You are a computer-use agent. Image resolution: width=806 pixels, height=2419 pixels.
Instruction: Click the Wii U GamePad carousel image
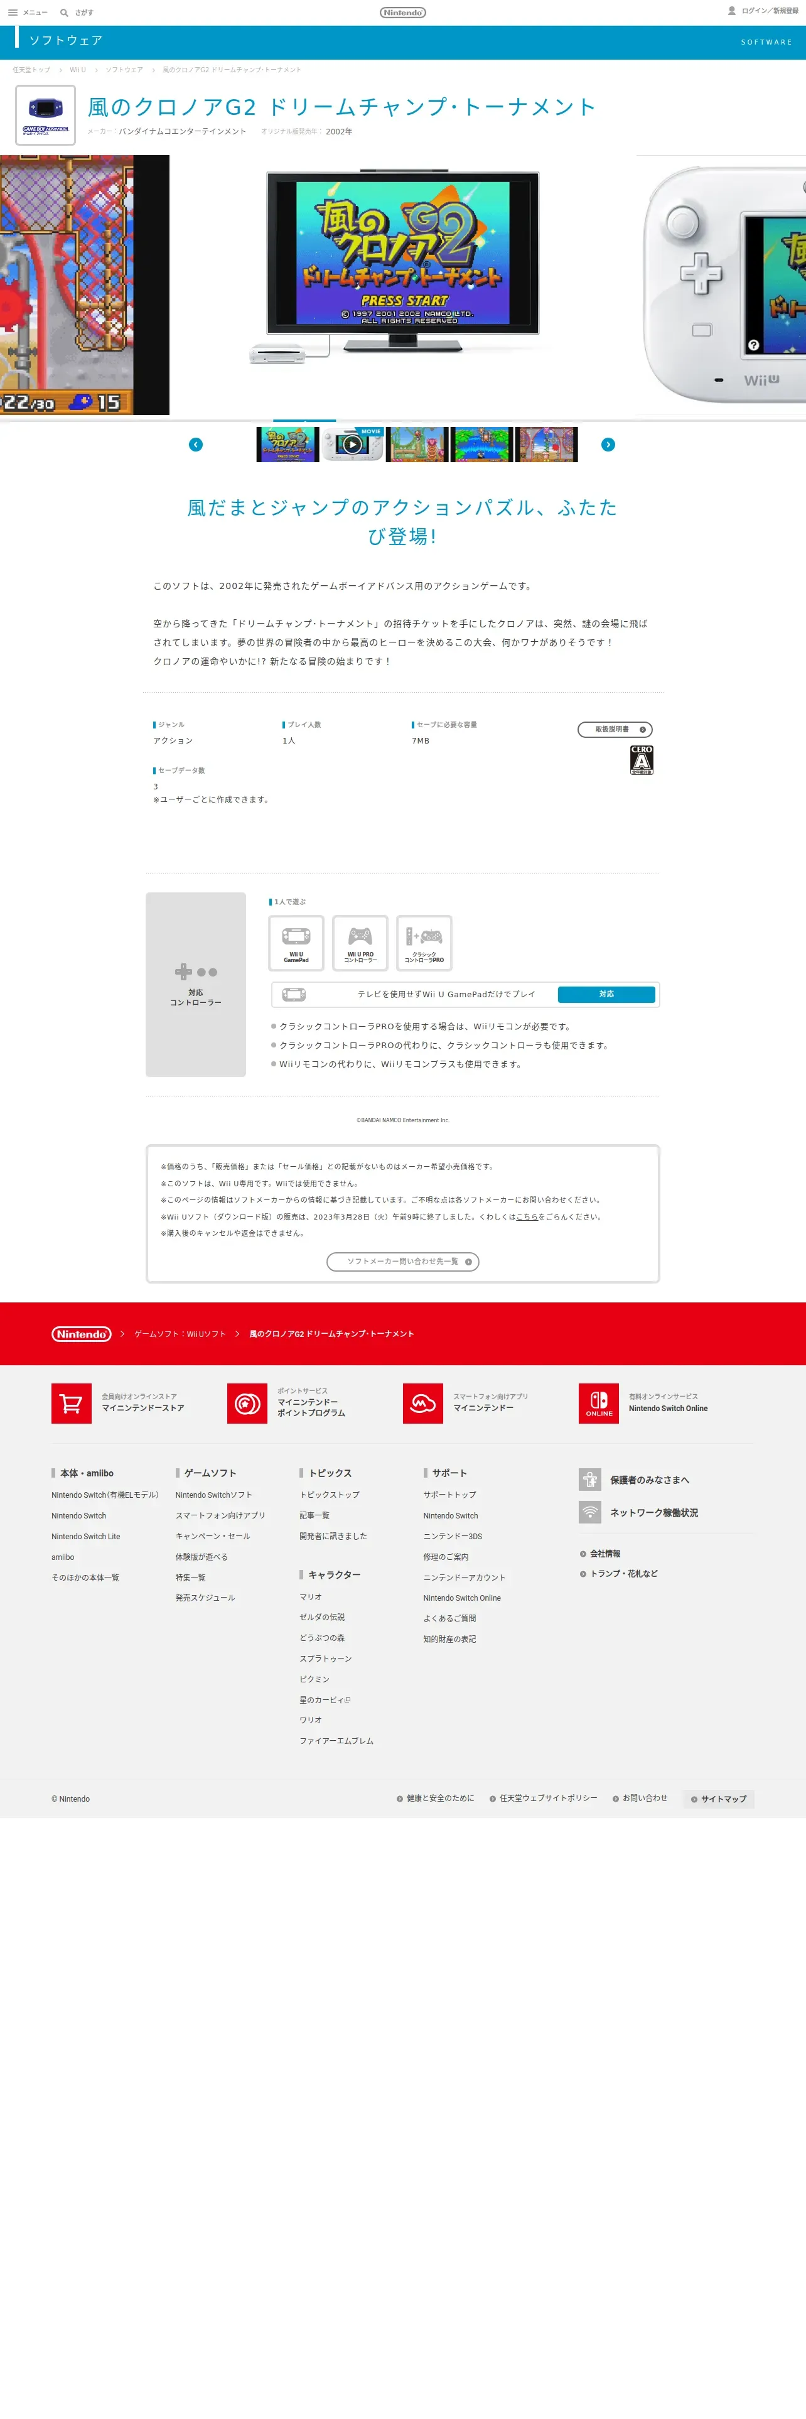coord(723,286)
